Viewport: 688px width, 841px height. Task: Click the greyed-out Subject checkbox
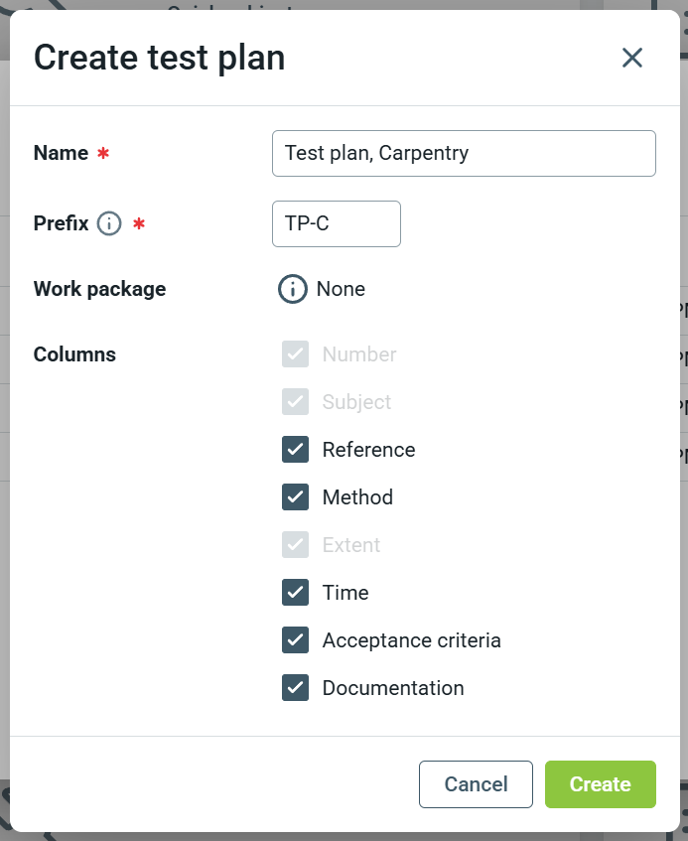point(296,402)
